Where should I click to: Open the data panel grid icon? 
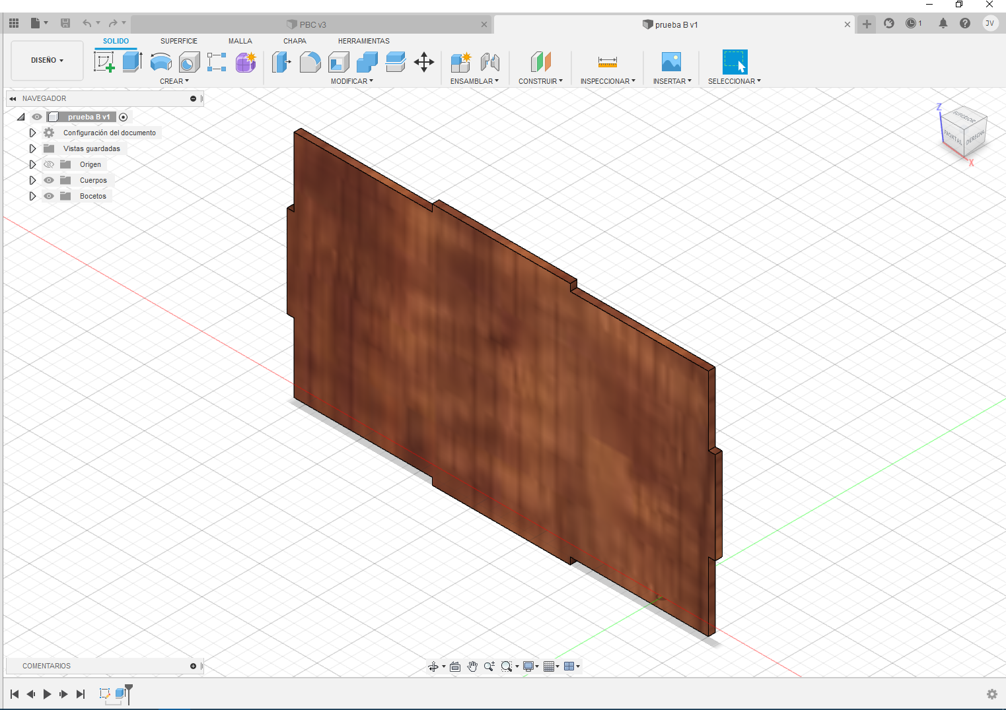point(14,23)
